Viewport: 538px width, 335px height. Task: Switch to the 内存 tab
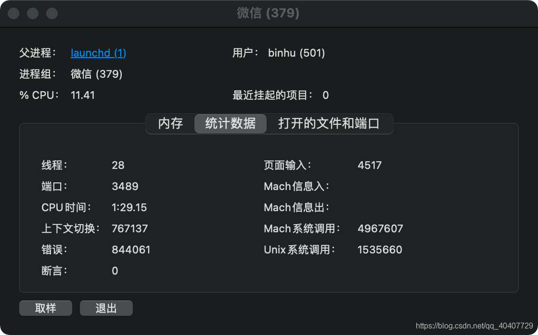point(170,123)
